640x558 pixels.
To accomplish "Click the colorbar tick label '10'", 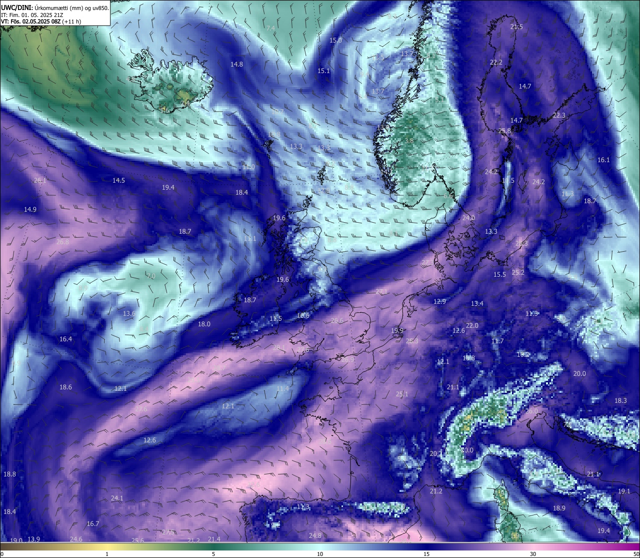I will [x=320, y=554].
